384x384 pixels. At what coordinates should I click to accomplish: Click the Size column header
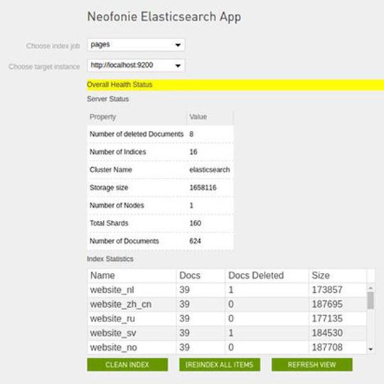point(338,275)
